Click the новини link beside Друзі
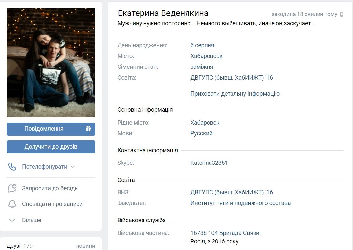 click(85, 246)
